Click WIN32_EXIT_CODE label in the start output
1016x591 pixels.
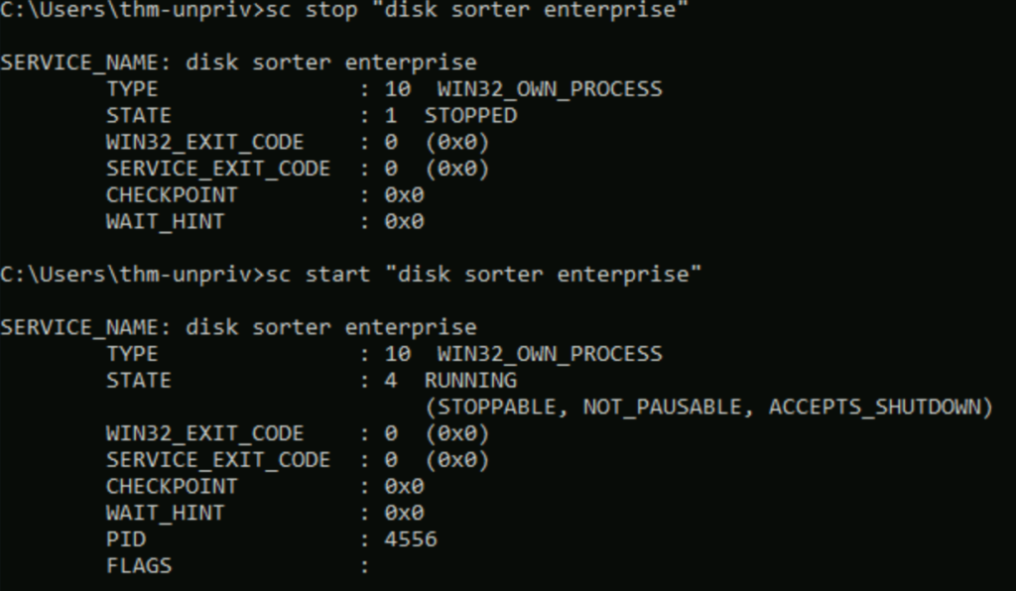click(204, 434)
